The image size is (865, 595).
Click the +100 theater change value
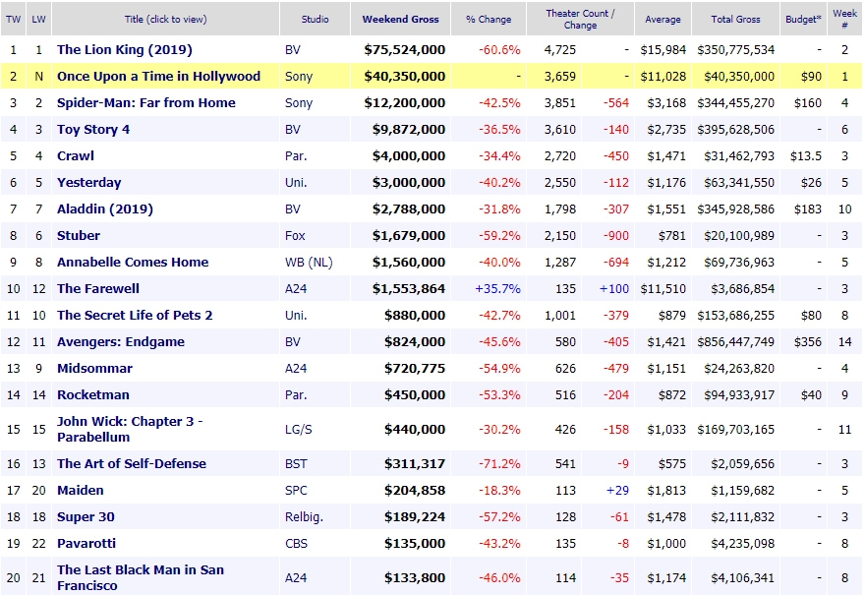(x=614, y=288)
